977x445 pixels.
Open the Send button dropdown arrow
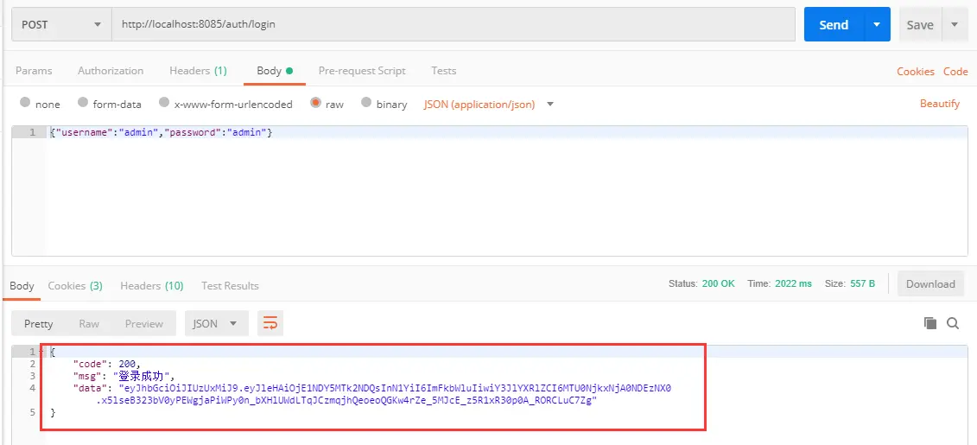coord(878,25)
